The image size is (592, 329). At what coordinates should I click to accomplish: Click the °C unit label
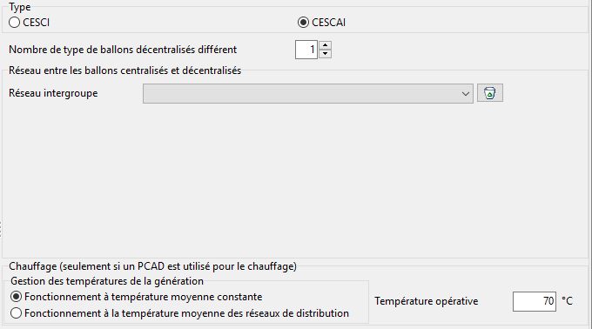tap(567, 301)
